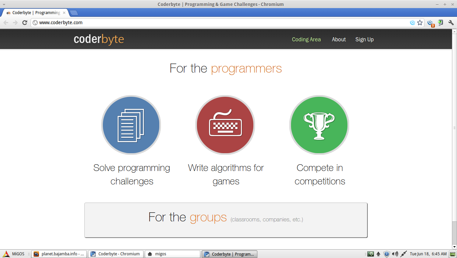Click the globe site info icon
The image size is (457, 258).
(x=35, y=23)
